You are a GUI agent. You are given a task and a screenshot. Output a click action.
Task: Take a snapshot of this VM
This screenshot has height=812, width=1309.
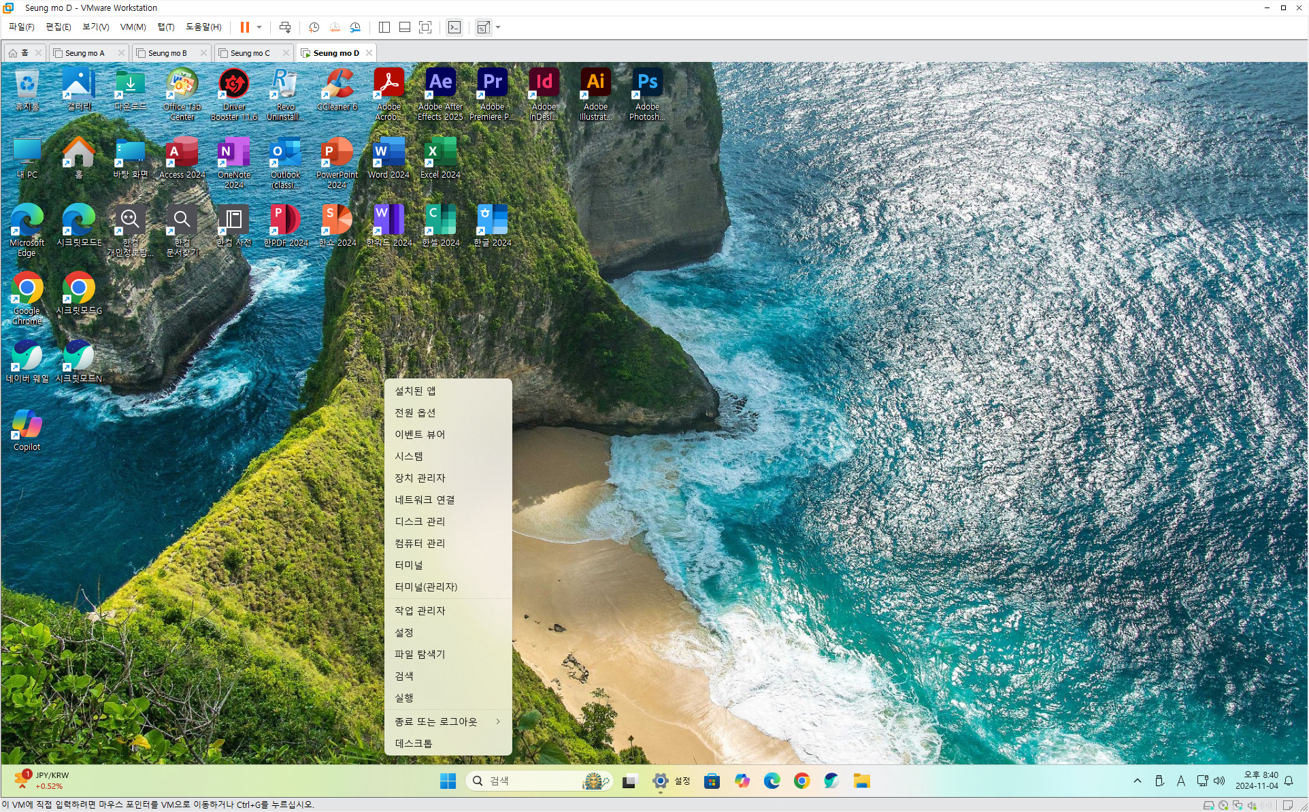(314, 27)
